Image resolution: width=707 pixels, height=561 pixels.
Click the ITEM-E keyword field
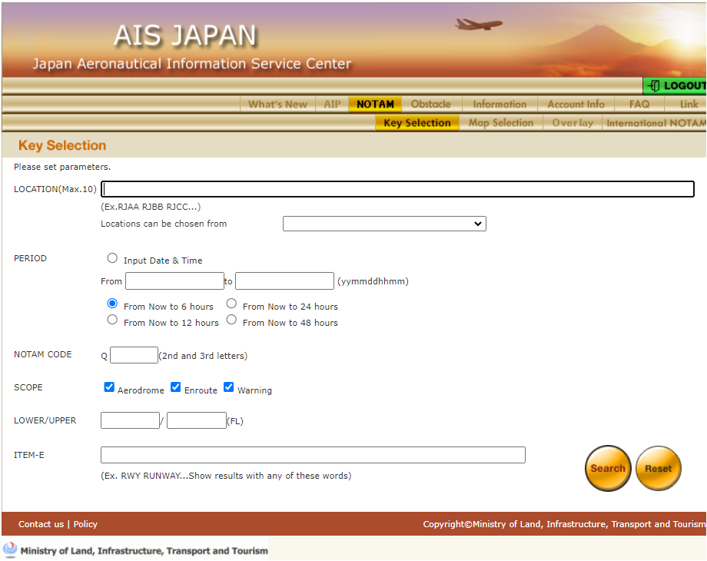pyautogui.click(x=313, y=455)
